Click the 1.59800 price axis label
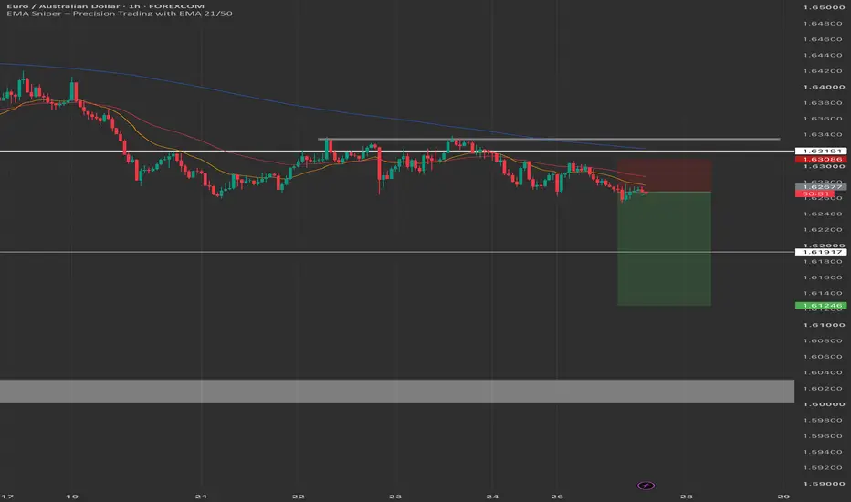Image resolution: width=851 pixels, height=502 pixels. tap(824, 420)
